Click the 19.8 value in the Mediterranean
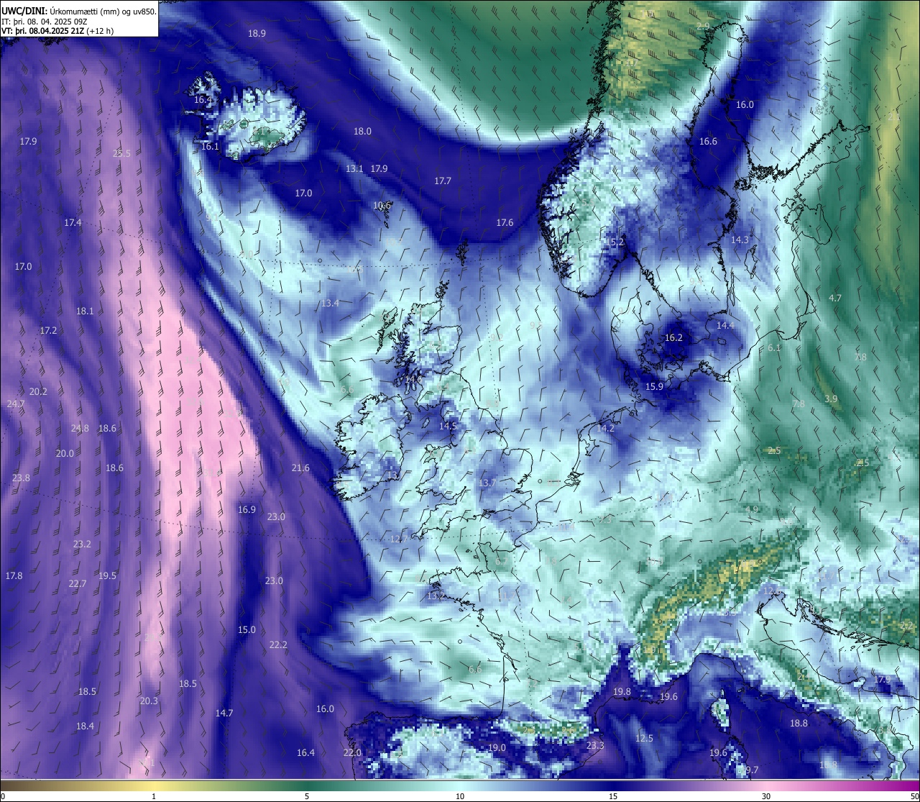The width and height of the screenshot is (920, 802). (622, 692)
